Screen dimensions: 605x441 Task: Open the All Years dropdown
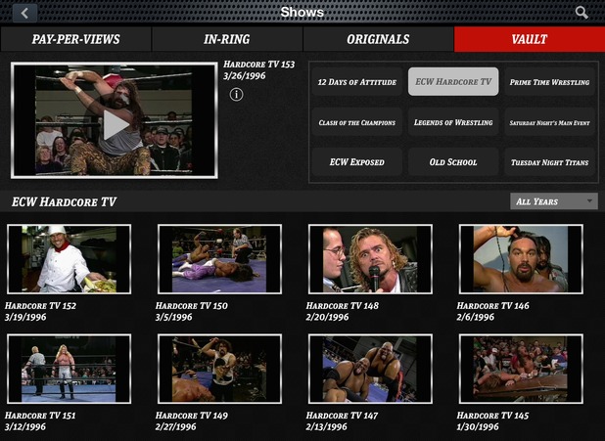coord(554,201)
